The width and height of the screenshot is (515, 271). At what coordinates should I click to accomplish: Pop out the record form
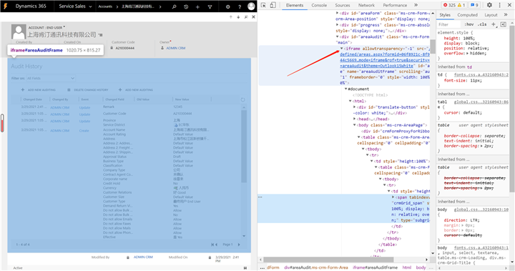click(x=246, y=17)
